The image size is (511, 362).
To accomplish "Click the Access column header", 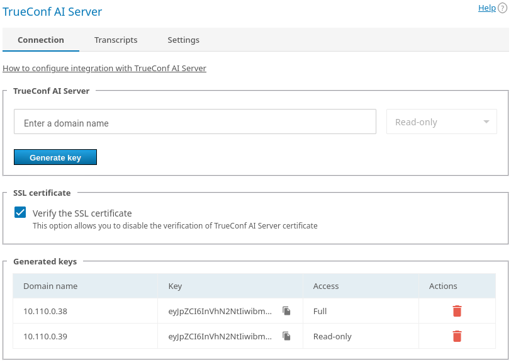I will [x=326, y=286].
